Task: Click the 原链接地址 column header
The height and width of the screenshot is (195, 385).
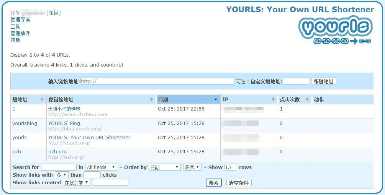Action: [101, 99]
